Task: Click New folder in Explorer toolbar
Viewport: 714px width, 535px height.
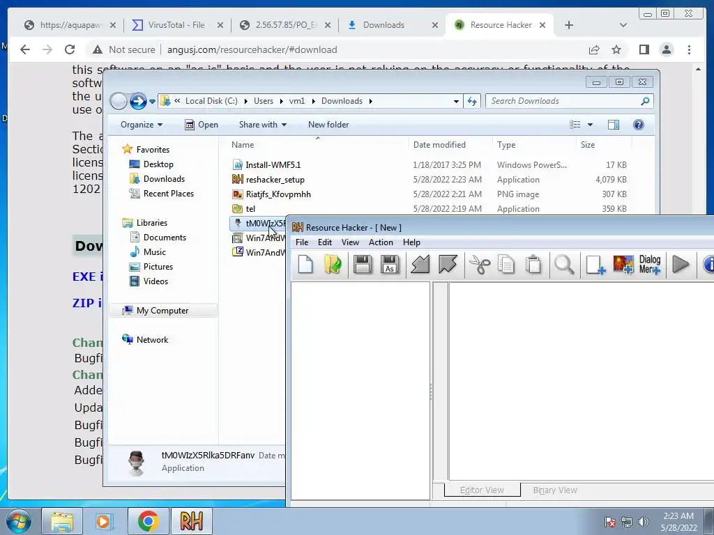Action: coord(328,125)
